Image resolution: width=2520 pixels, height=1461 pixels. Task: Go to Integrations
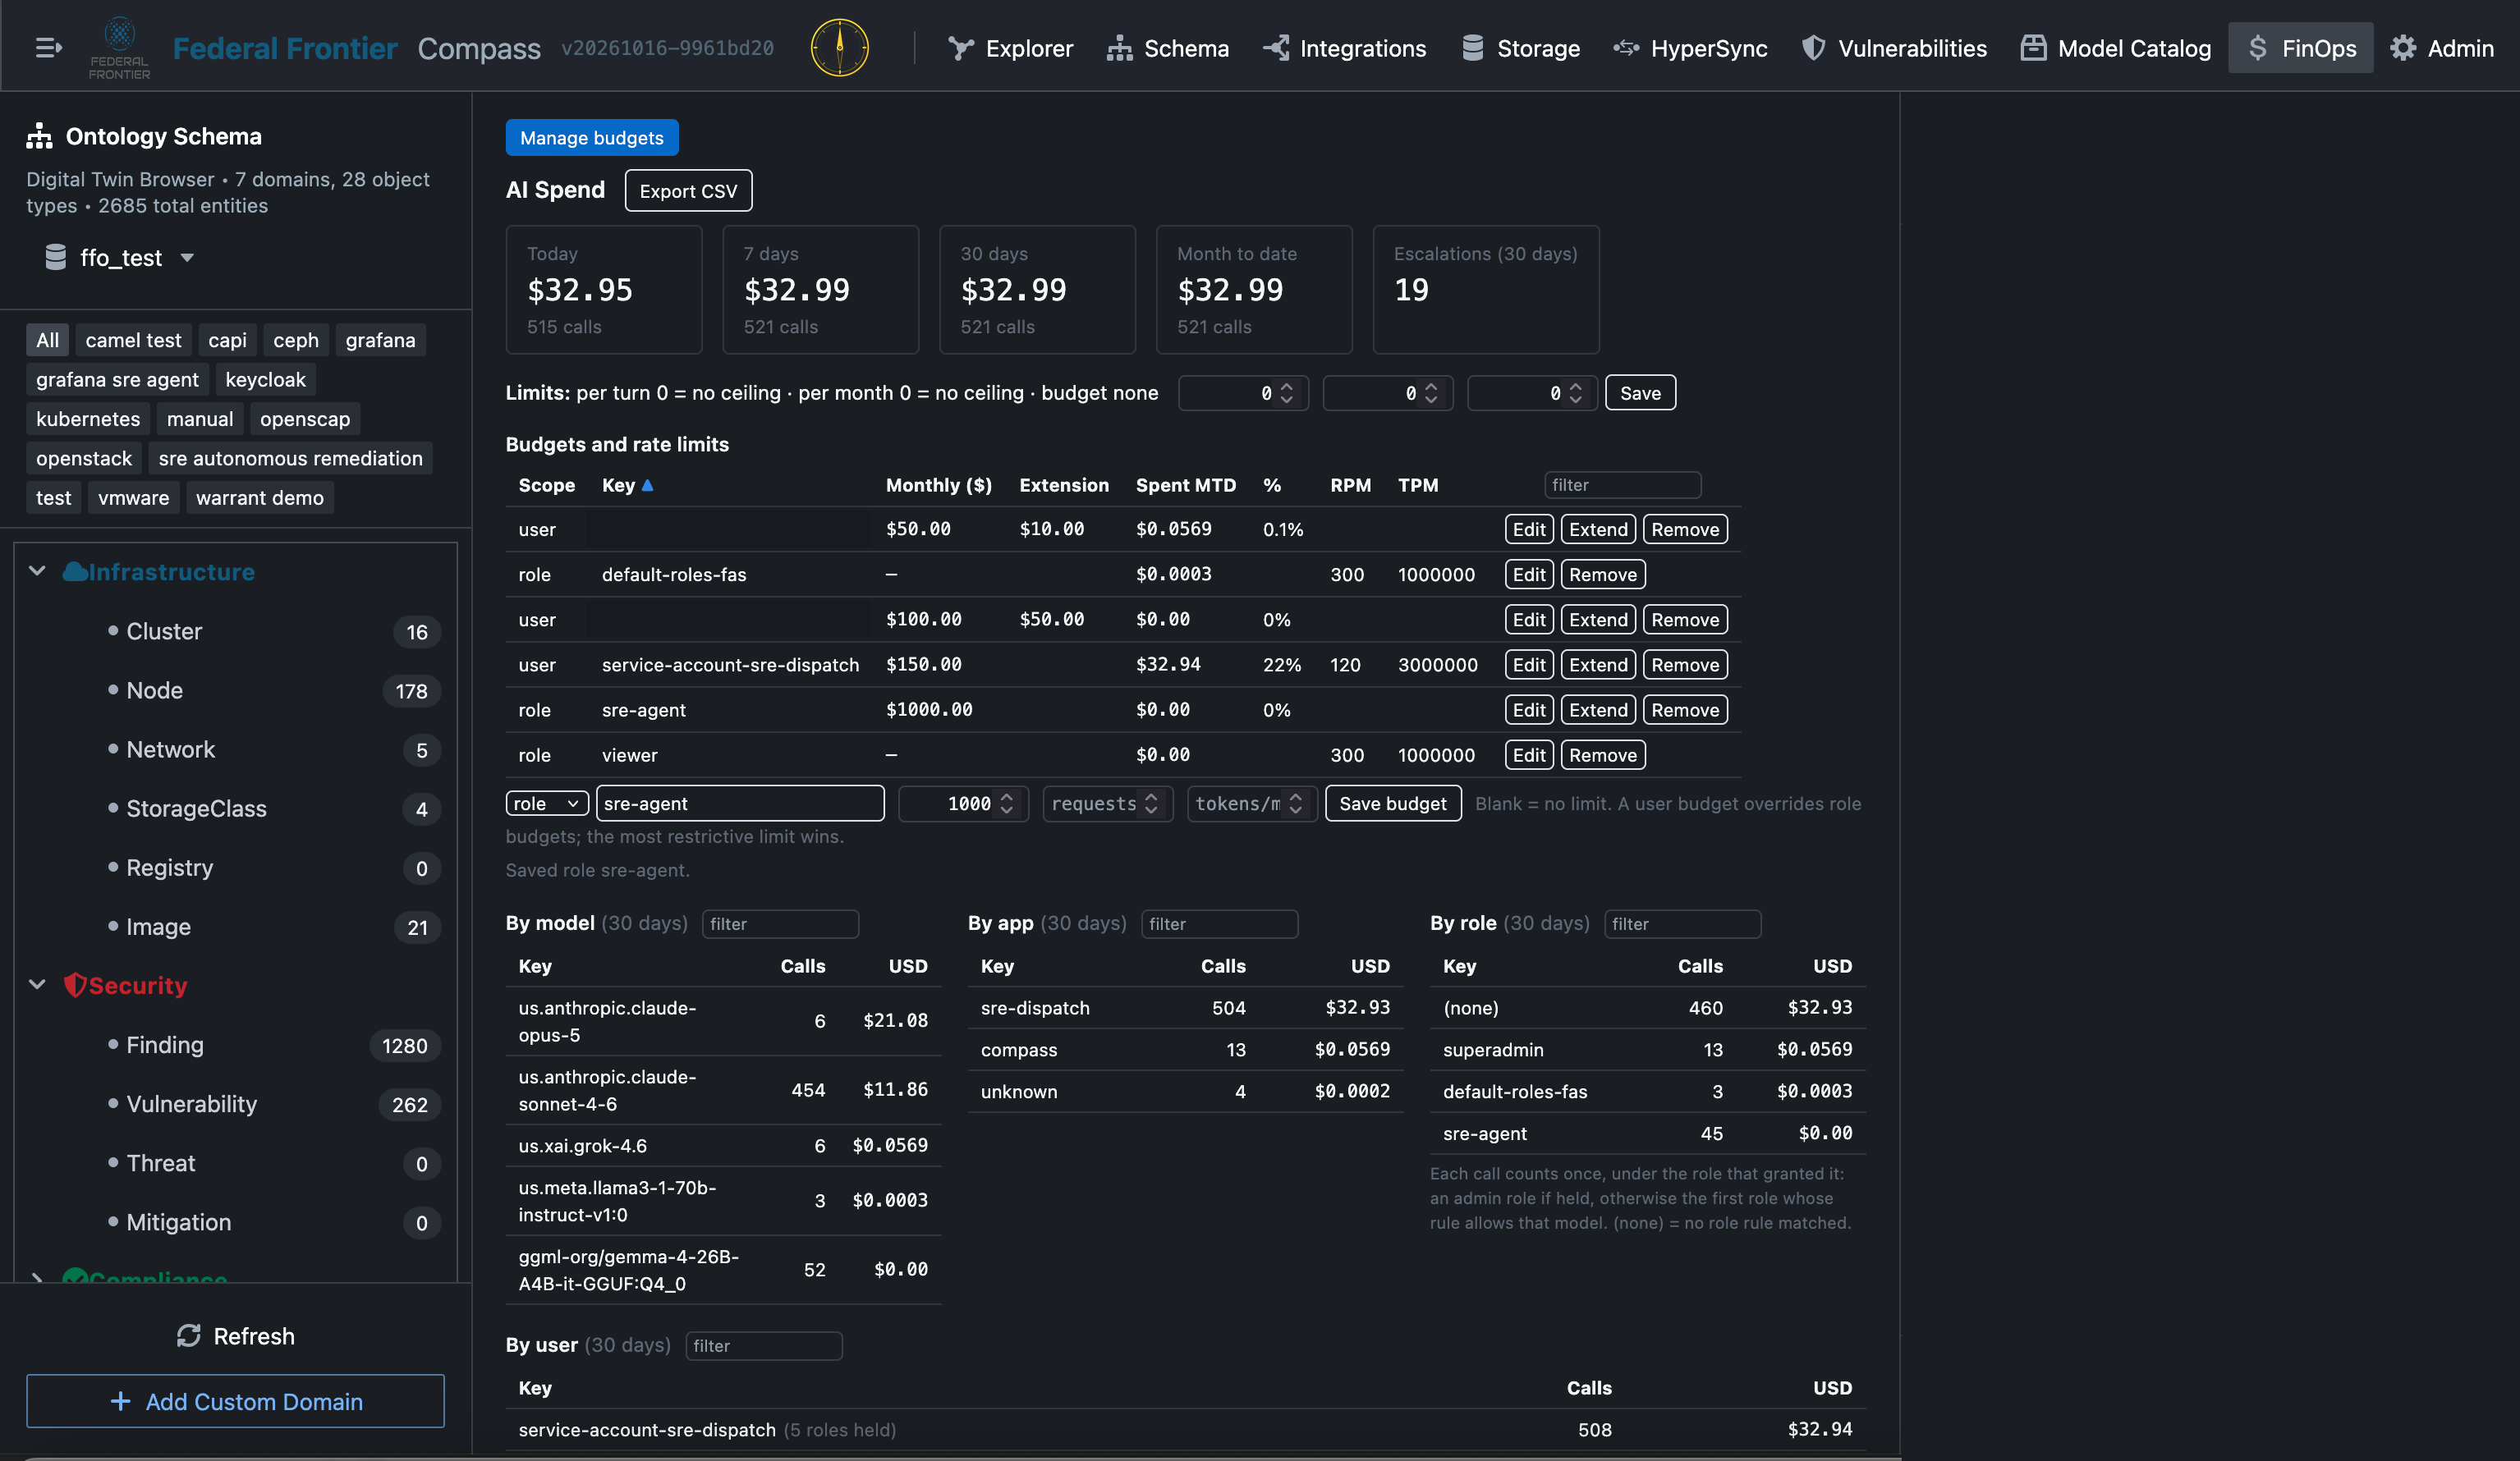tap(1343, 47)
